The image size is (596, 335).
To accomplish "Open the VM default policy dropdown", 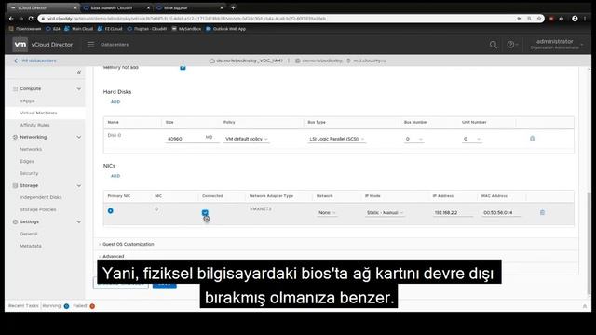I will (246, 139).
